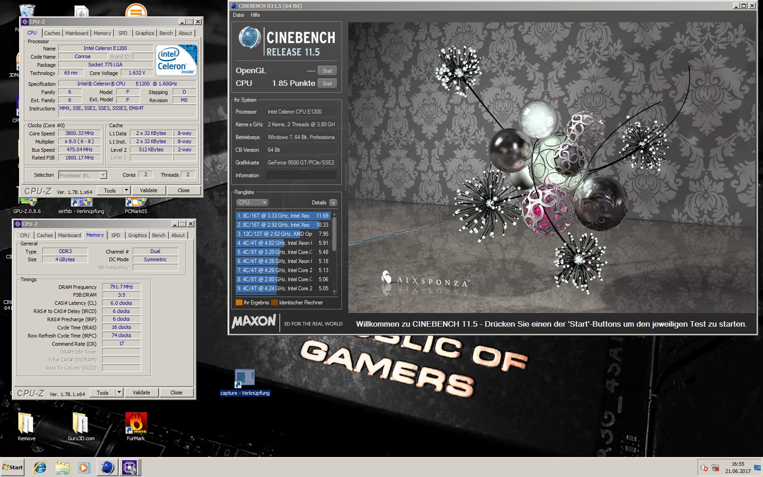Open Windows Explorer folder icon in taskbar
Viewport: 763px width, 477px height.
pyautogui.click(x=62, y=467)
